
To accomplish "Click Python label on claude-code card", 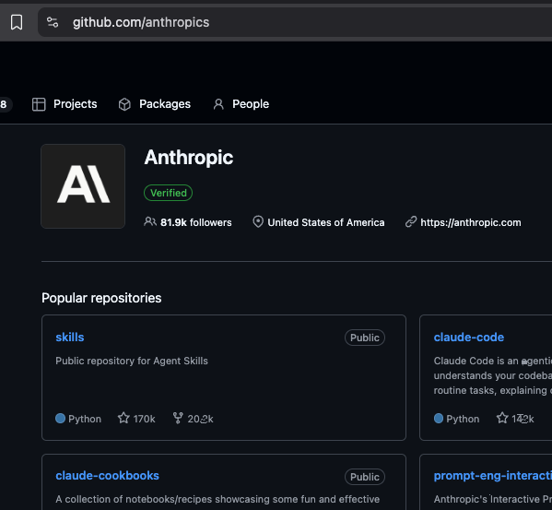I will click(463, 419).
